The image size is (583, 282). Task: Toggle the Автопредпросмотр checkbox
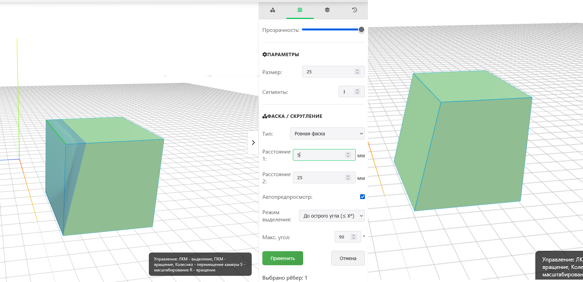tap(362, 197)
